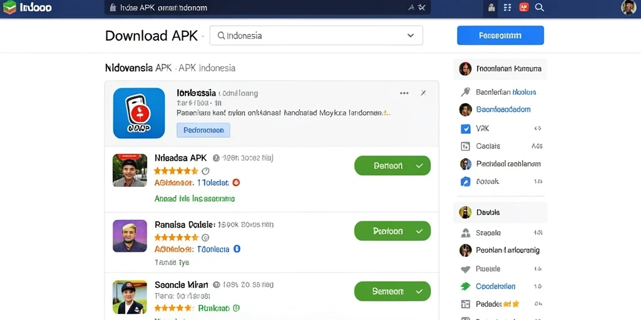
Task: Click the Ranaisa app thumbnail with purple background
Action: tap(130, 236)
